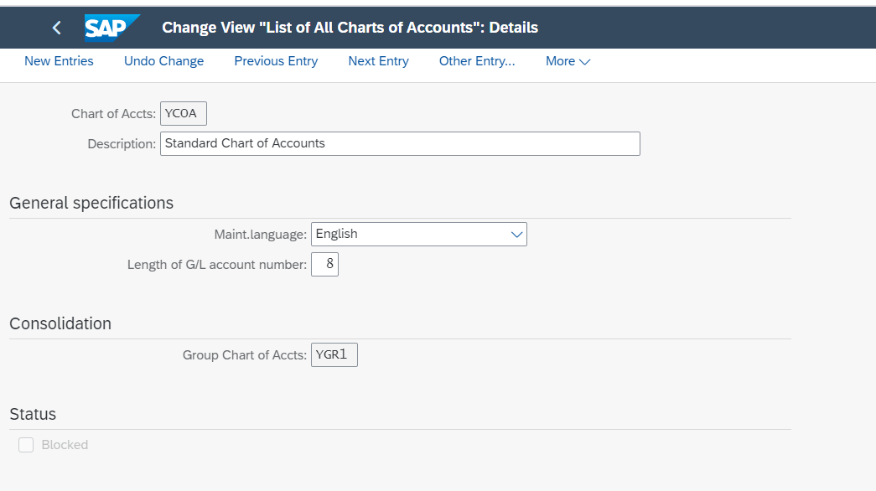Click the Change View page title
Screen dimensions: 876x491
pyautogui.click(x=350, y=28)
